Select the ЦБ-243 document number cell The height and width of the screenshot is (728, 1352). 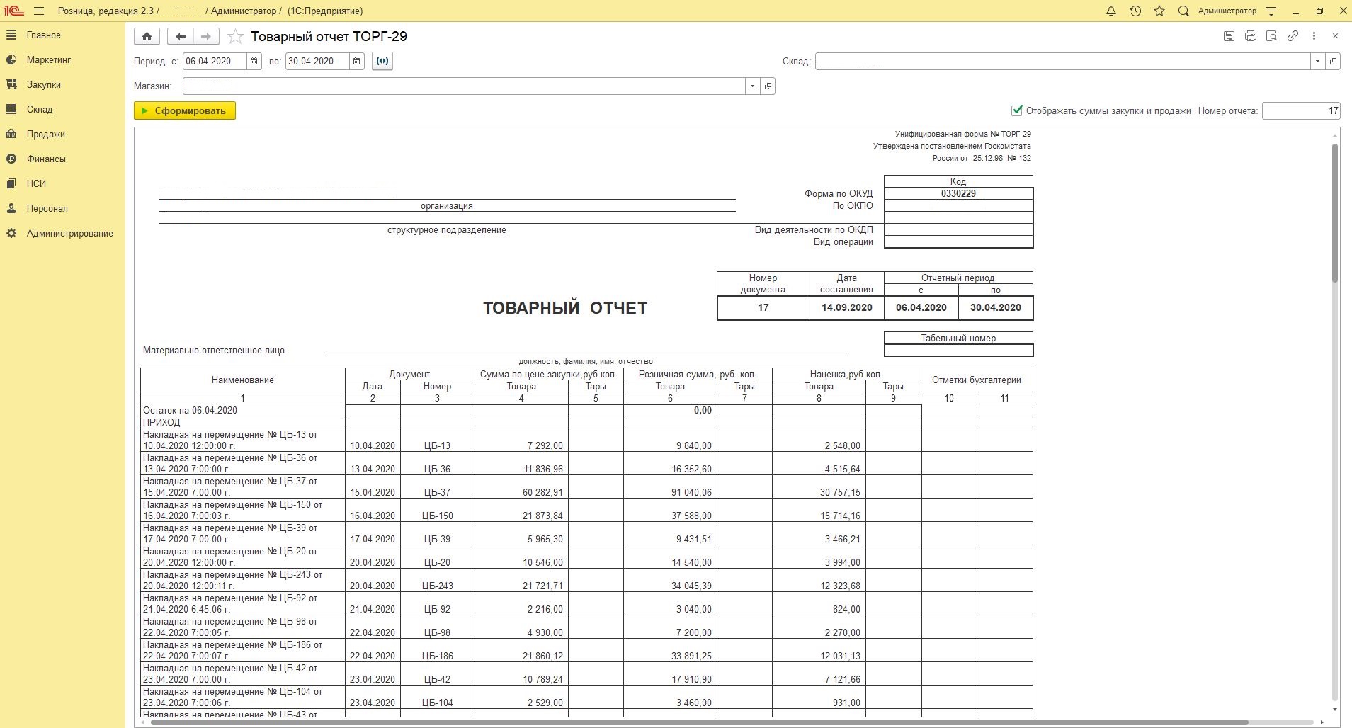pyautogui.click(x=437, y=579)
